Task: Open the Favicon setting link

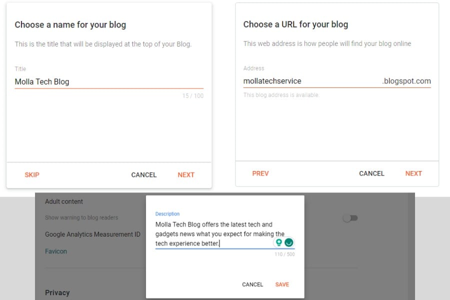Action: (56, 251)
